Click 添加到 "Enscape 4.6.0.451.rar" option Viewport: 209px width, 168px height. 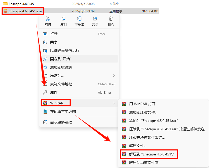coord(163,121)
